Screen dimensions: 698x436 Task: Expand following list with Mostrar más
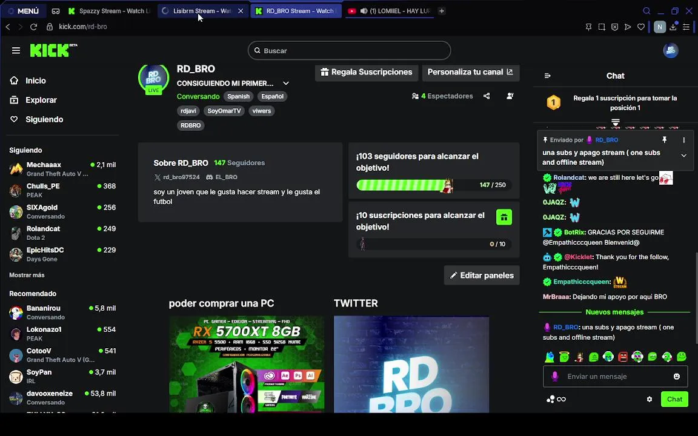click(27, 275)
